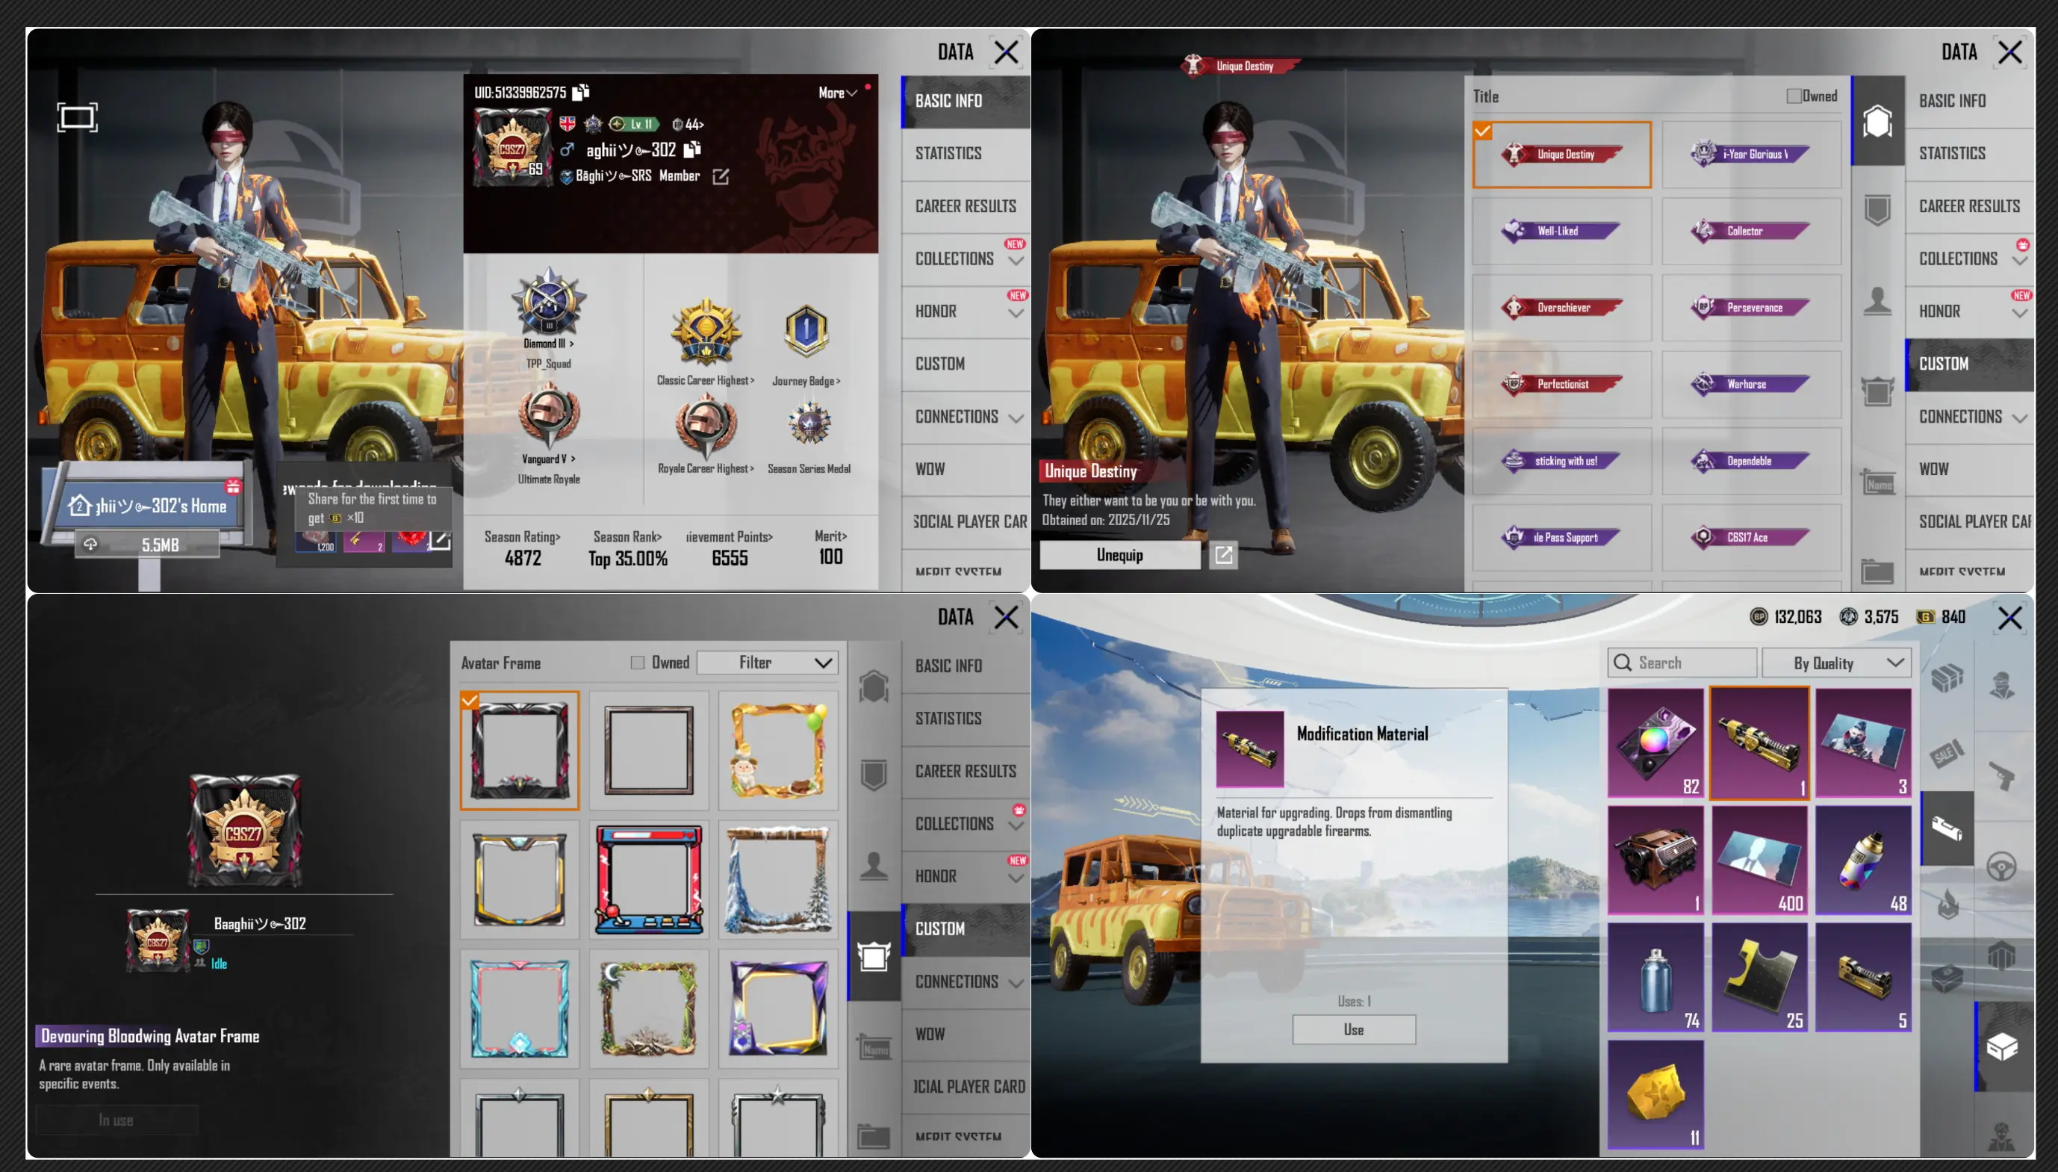Expand the More profile options
This screenshot has width=2058, height=1172.
point(838,93)
